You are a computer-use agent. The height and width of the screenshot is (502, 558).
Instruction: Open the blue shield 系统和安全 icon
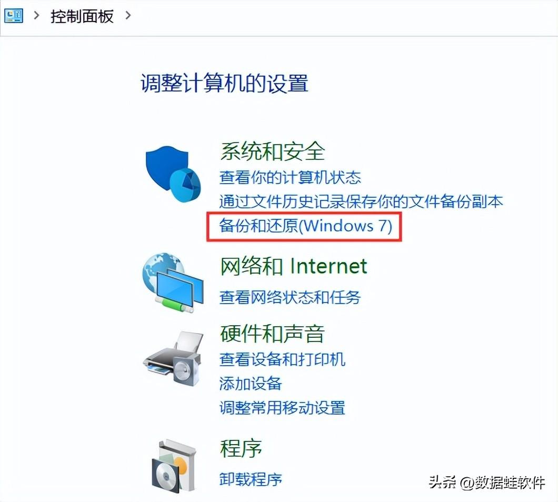(173, 174)
